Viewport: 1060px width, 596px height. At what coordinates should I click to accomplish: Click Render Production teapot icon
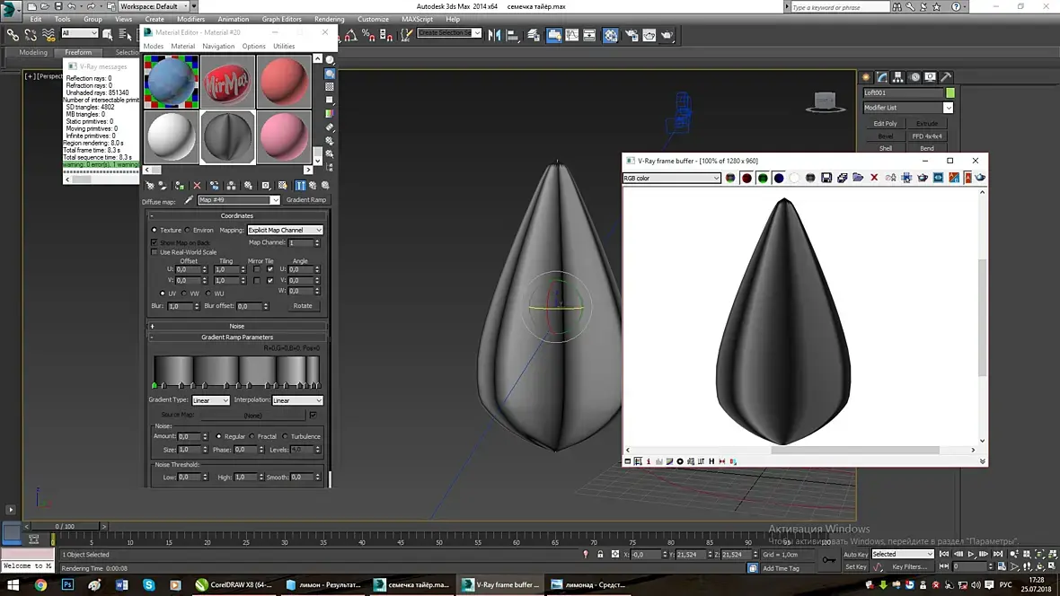point(667,35)
